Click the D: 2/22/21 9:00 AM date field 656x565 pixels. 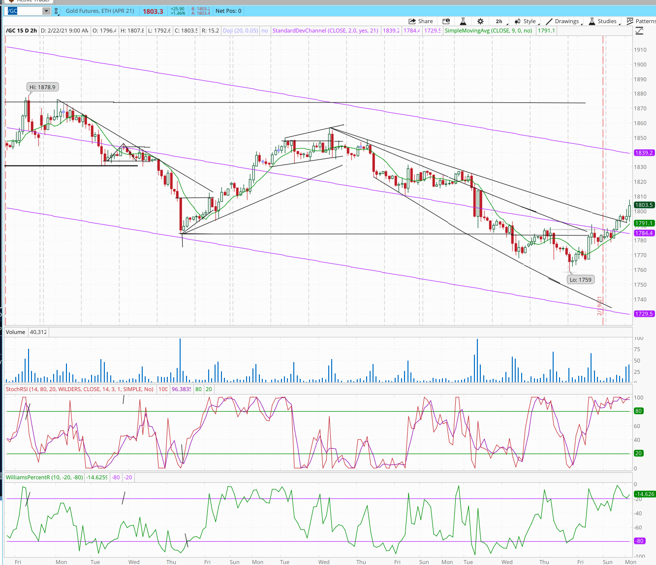(x=64, y=31)
